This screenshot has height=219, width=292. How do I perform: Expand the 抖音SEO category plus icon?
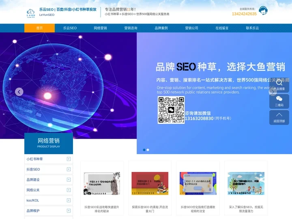click(x=69, y=169)
